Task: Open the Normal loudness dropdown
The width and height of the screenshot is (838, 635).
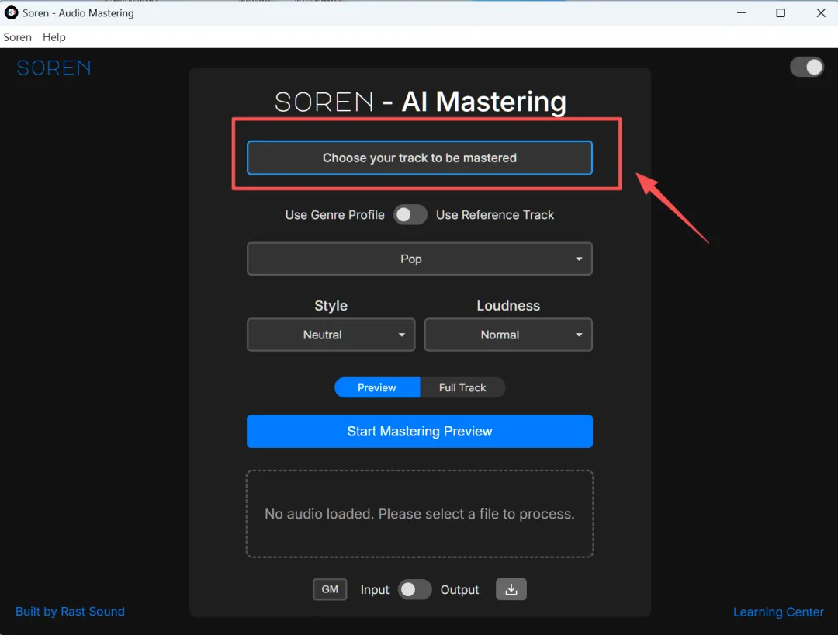Action: pyautogui.click(x=508, y=335)
